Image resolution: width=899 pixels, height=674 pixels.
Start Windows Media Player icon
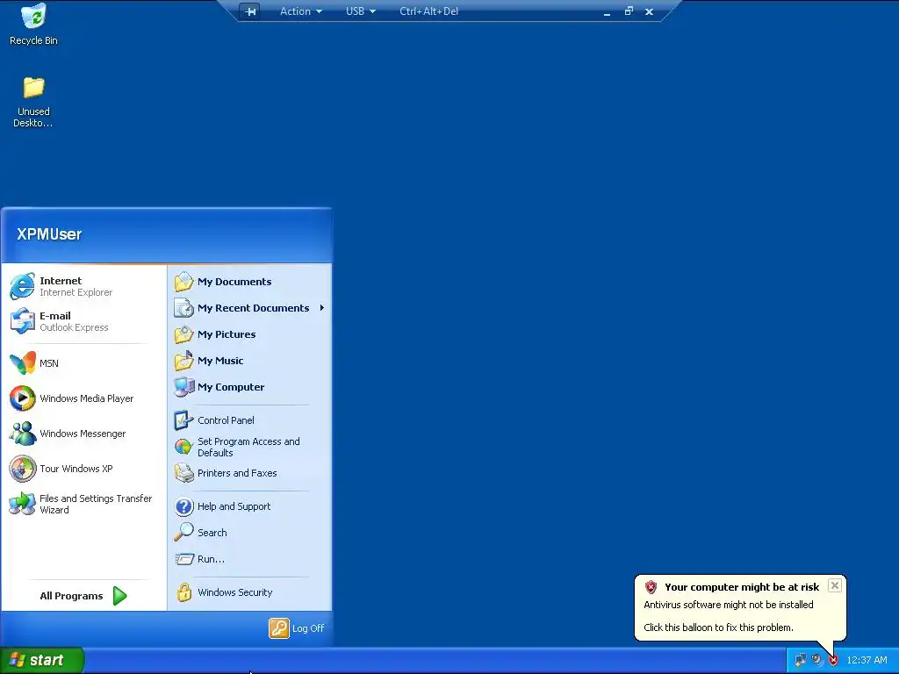coord(22,398)
